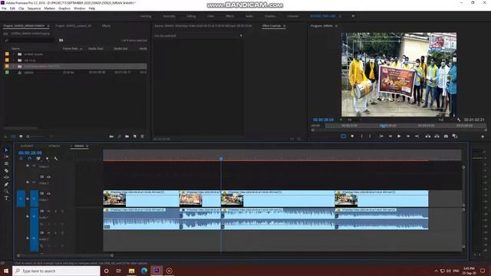The height and width of the screenshot is (276, 491).
Task: Hide the Video 2 track eye
Action: tap(48, 177)
